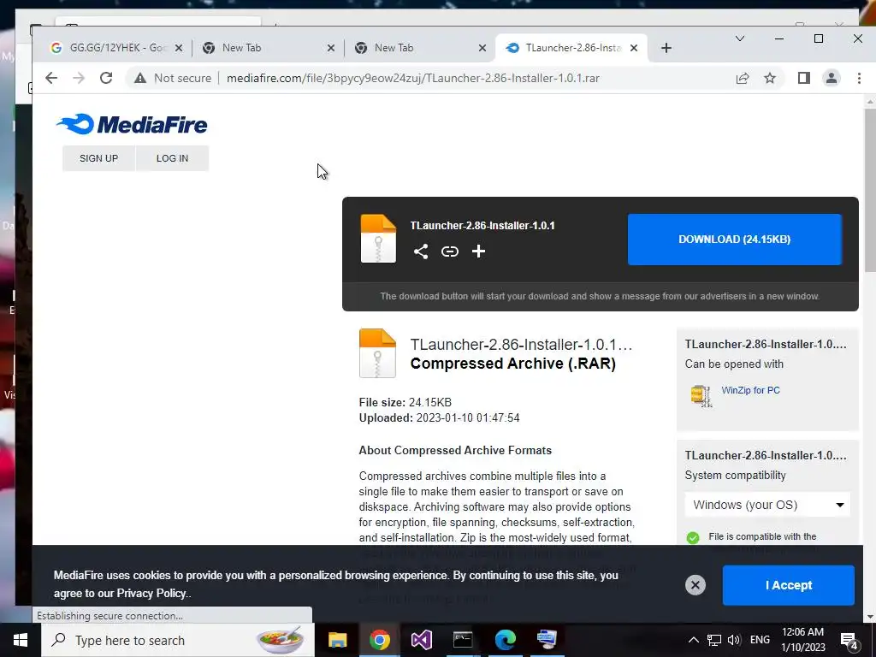Open the Windows (your OS) dropdown
The image size is (876, 657).
[x=767, y=505]
